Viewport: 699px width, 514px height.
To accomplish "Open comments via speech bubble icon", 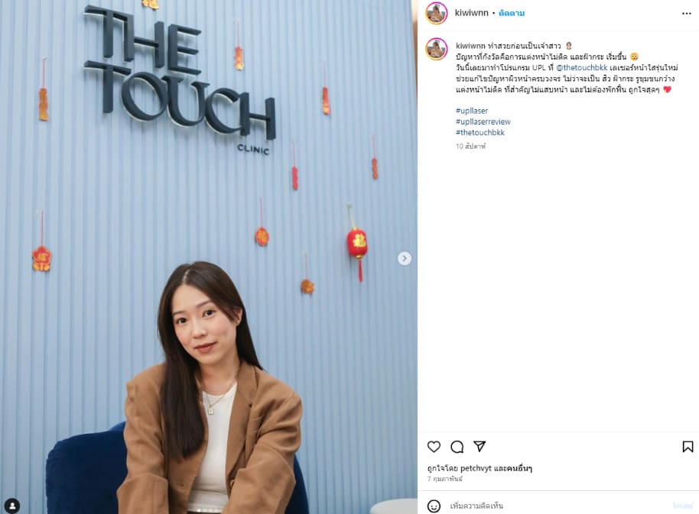I will [457, 446].
